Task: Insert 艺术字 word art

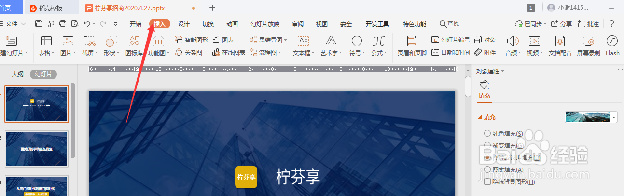Action: (x=331, y=46)
